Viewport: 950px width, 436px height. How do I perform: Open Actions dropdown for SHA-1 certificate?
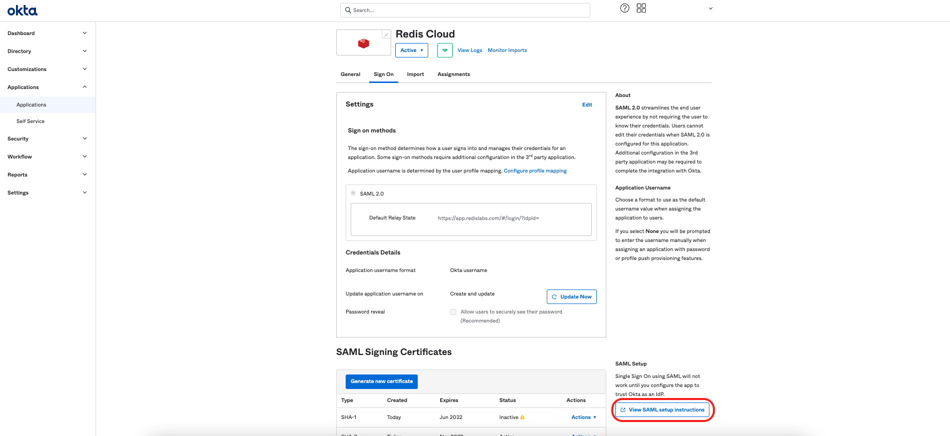(x=583, y=417)
